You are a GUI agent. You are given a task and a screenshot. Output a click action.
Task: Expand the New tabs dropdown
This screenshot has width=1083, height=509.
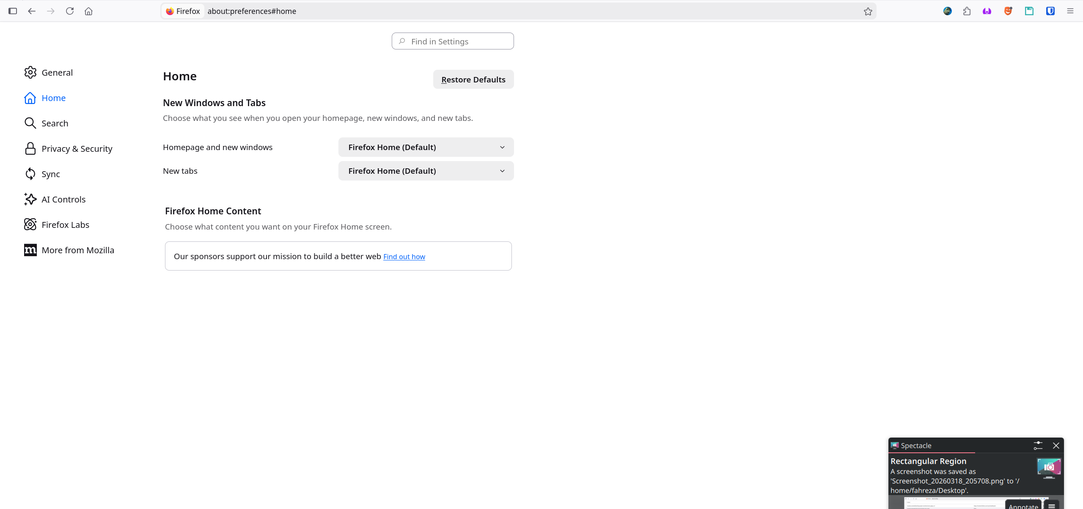click(x=426, y=171)
